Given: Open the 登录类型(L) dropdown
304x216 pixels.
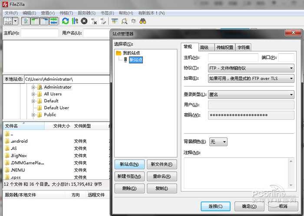Looking at the screenshot, I should tap(251, 95).
